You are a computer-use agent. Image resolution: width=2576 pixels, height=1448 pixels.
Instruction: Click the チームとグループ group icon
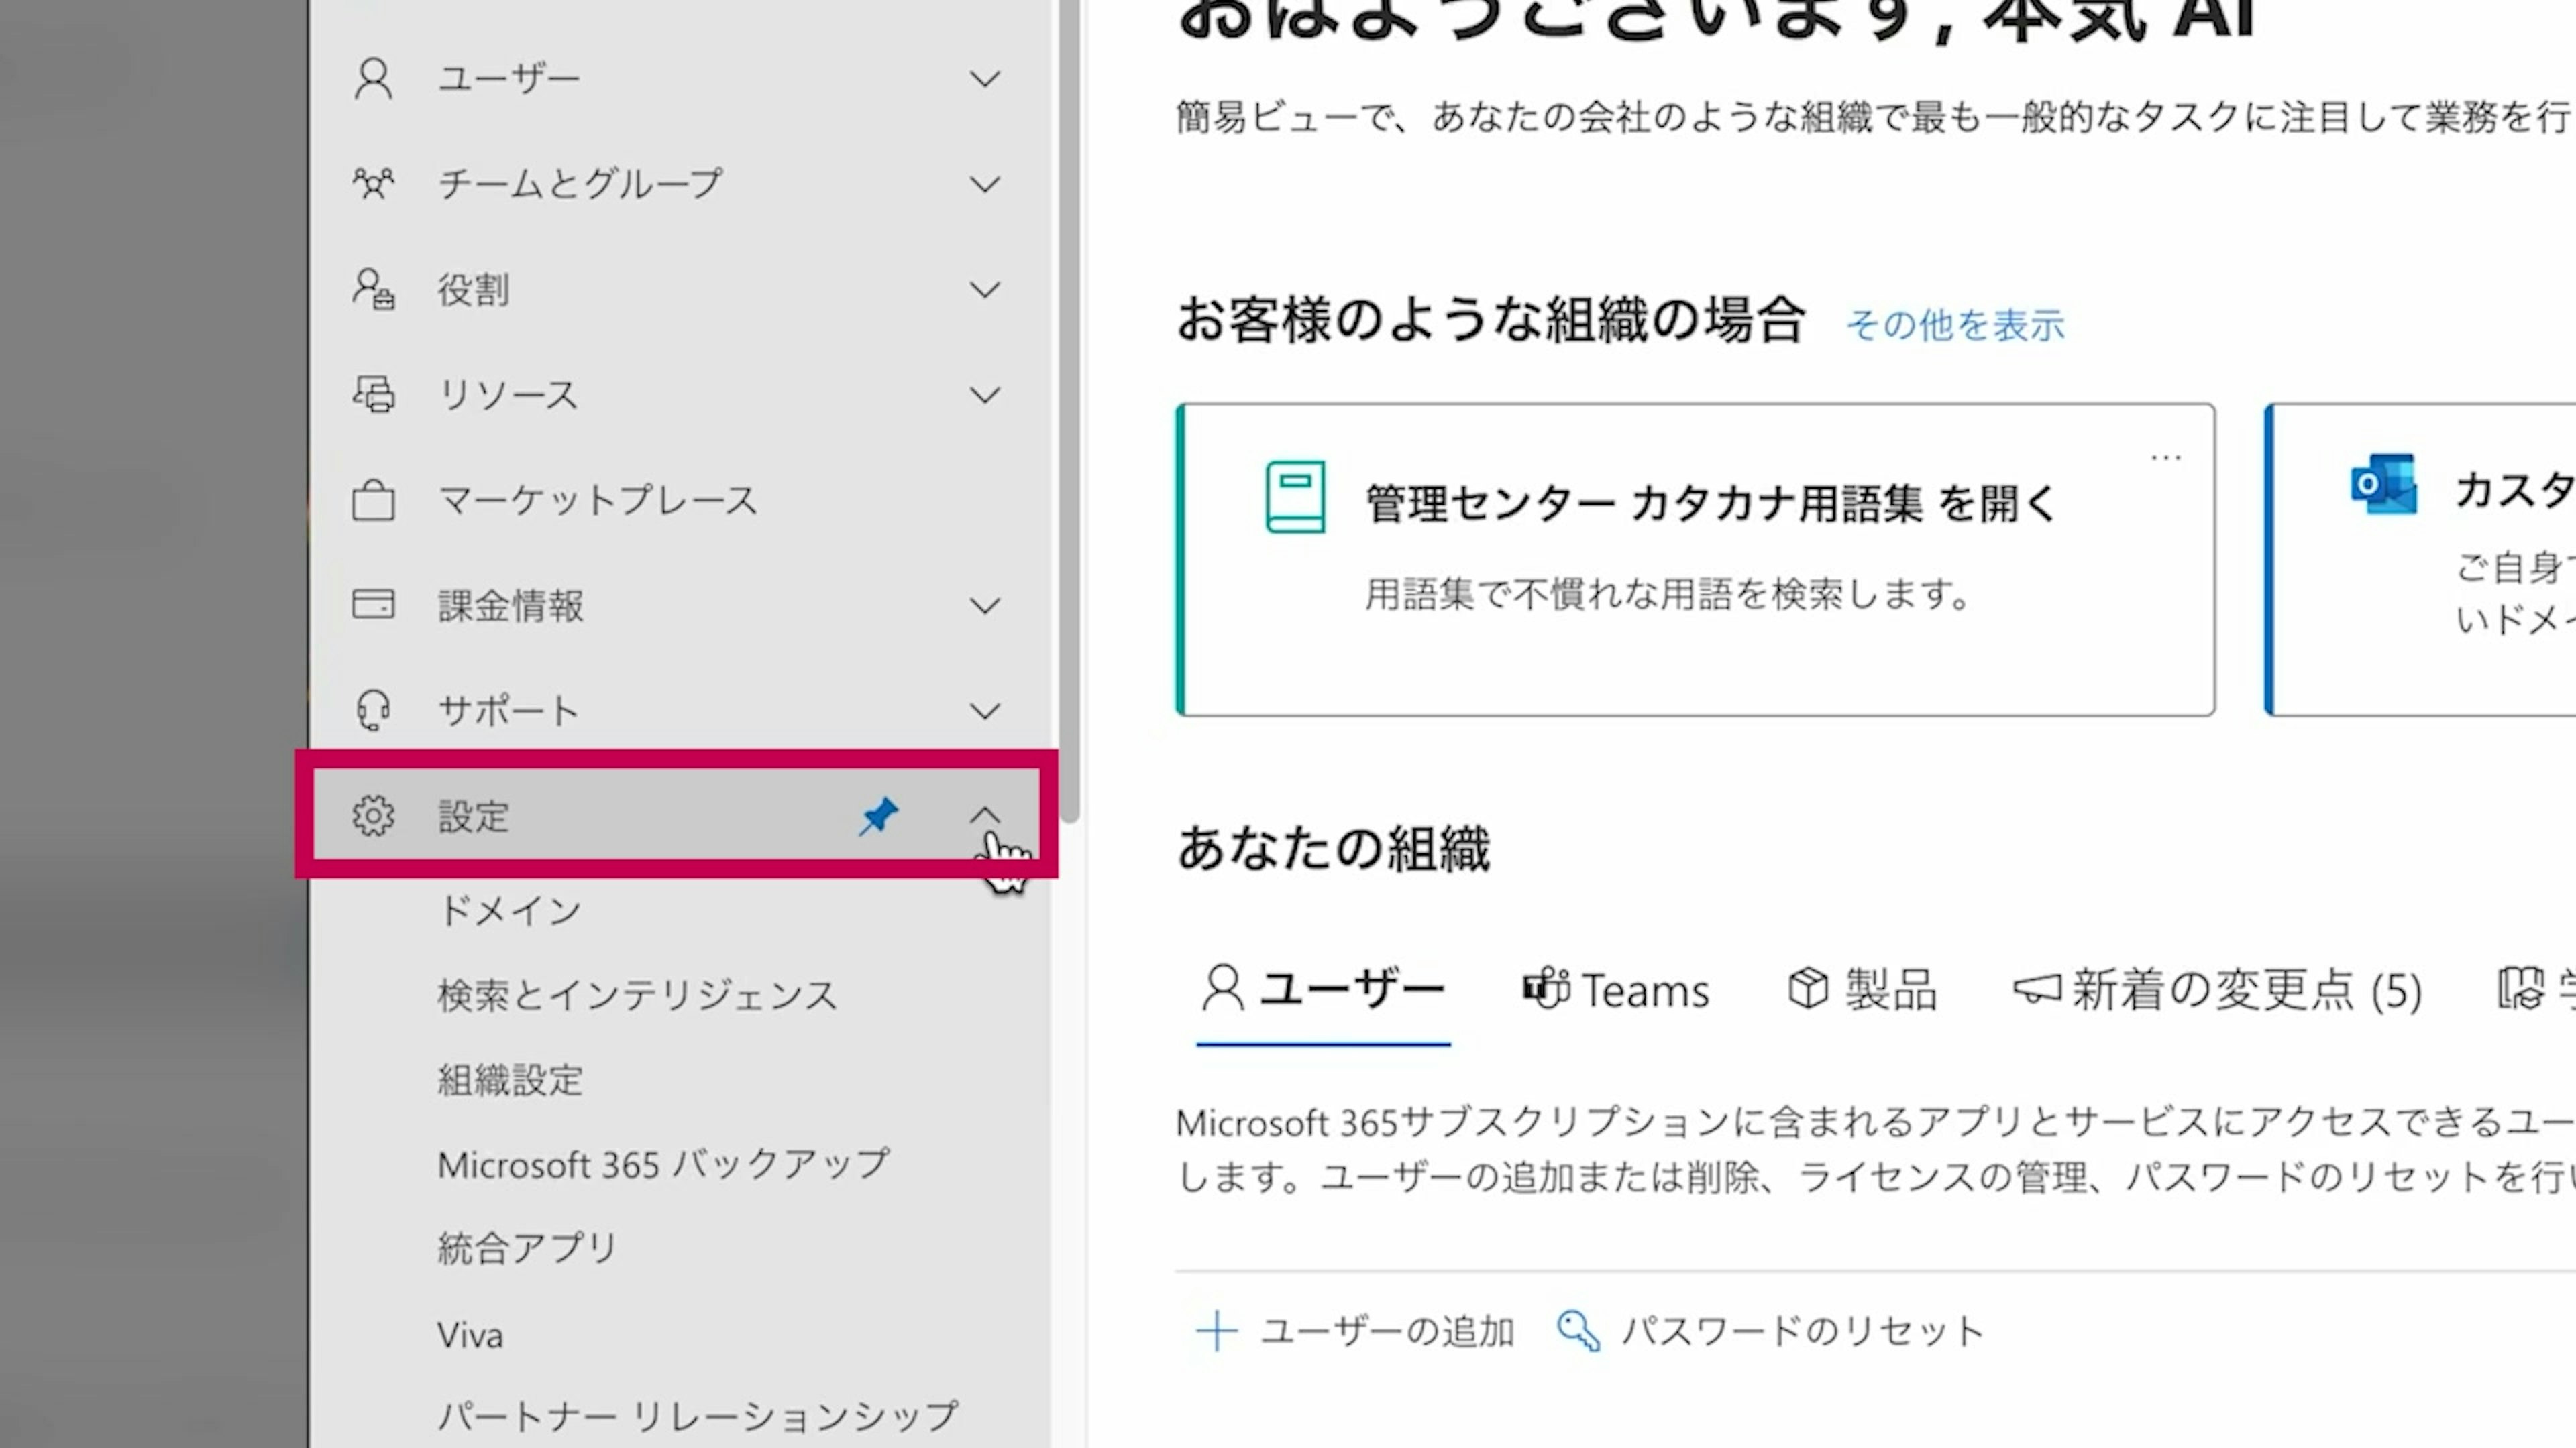click(x=373, y=184)
